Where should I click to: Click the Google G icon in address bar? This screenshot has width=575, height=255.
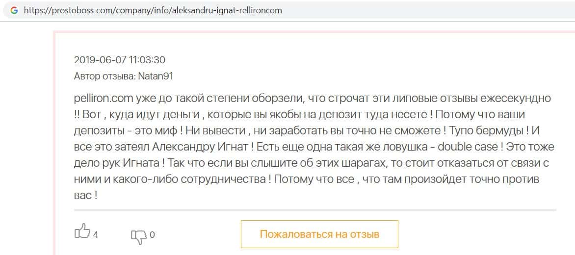click(x=14, y=10)
